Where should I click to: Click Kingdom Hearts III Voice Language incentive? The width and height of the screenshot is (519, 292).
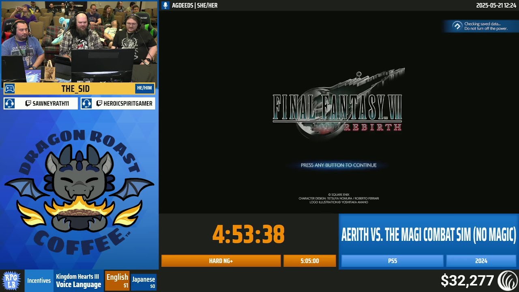(79, 281)
